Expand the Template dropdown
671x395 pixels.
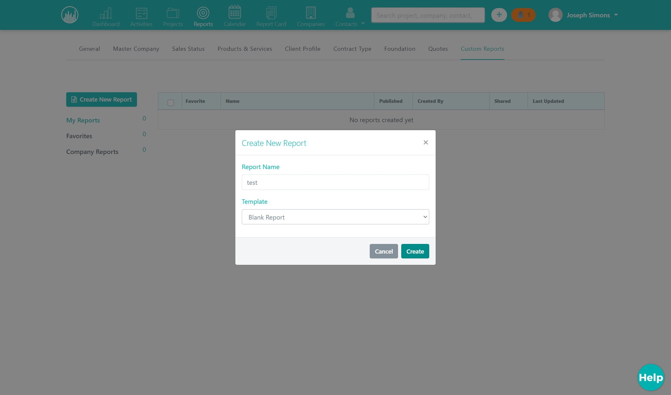(335, 217)
